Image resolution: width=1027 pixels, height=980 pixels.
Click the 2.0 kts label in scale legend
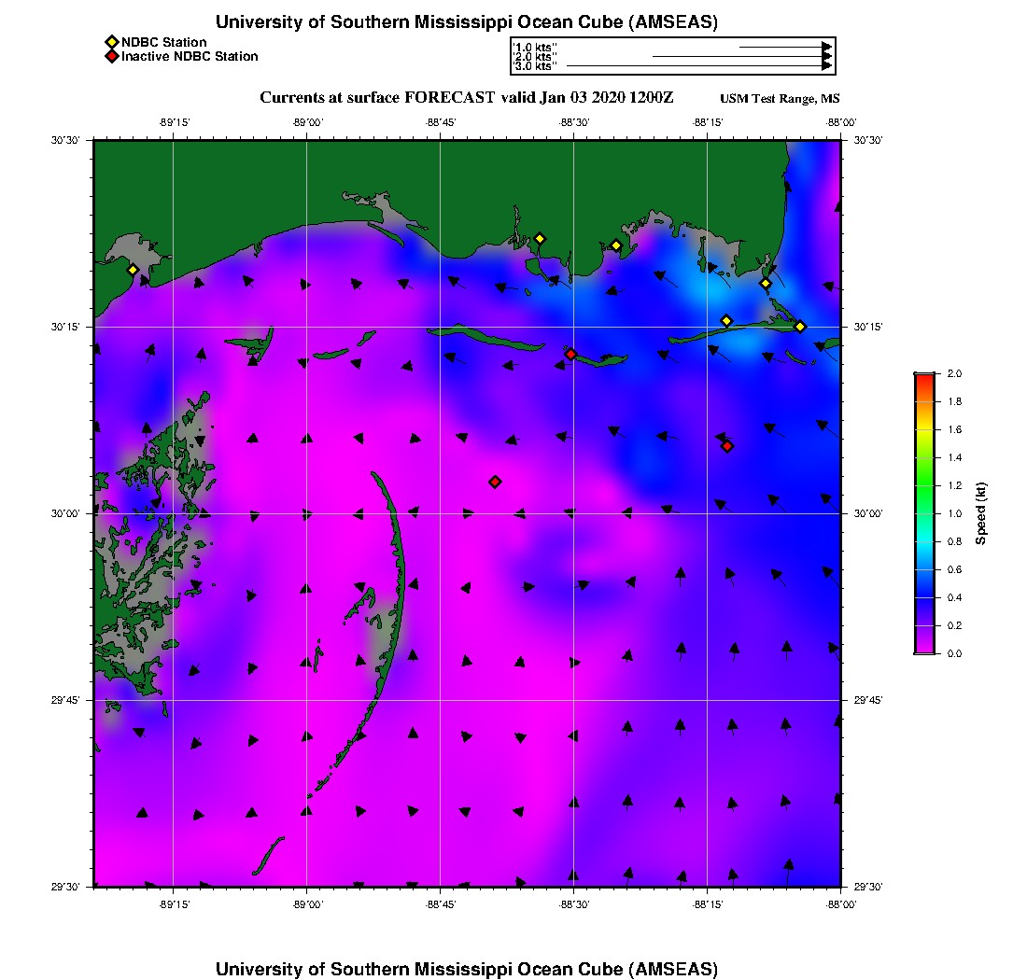[535, 56]
